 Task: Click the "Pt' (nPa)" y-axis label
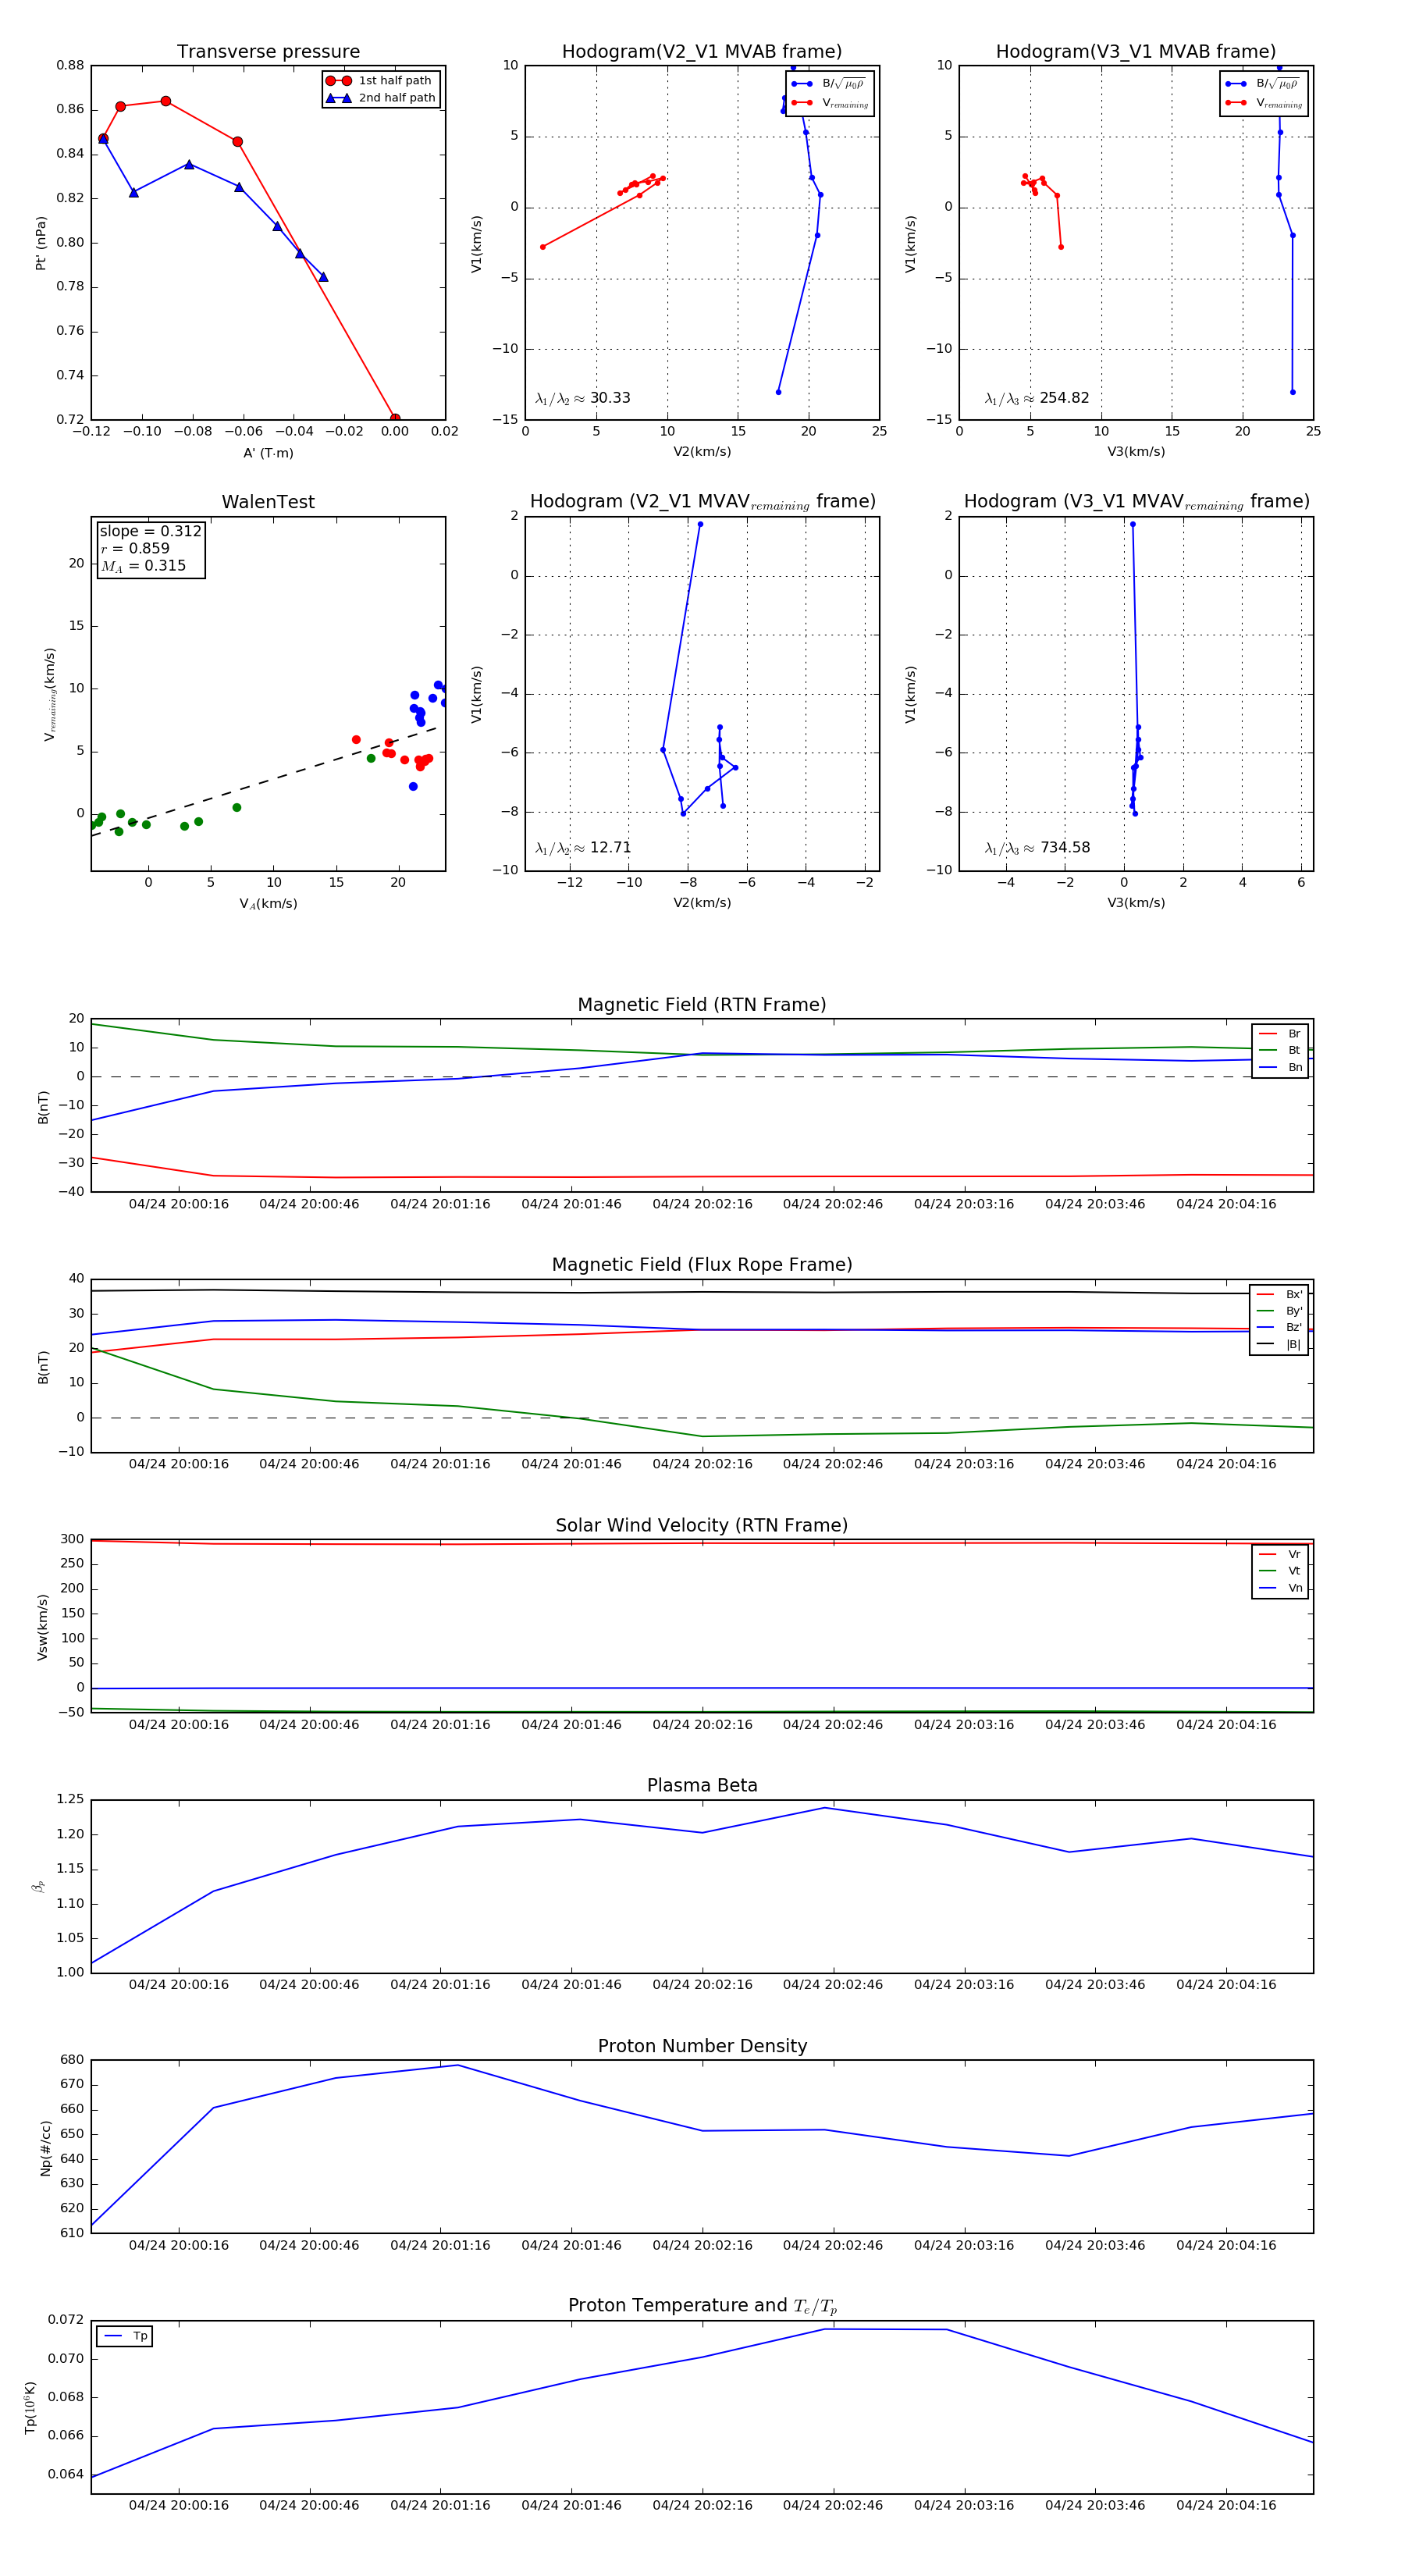click(41, 243)
